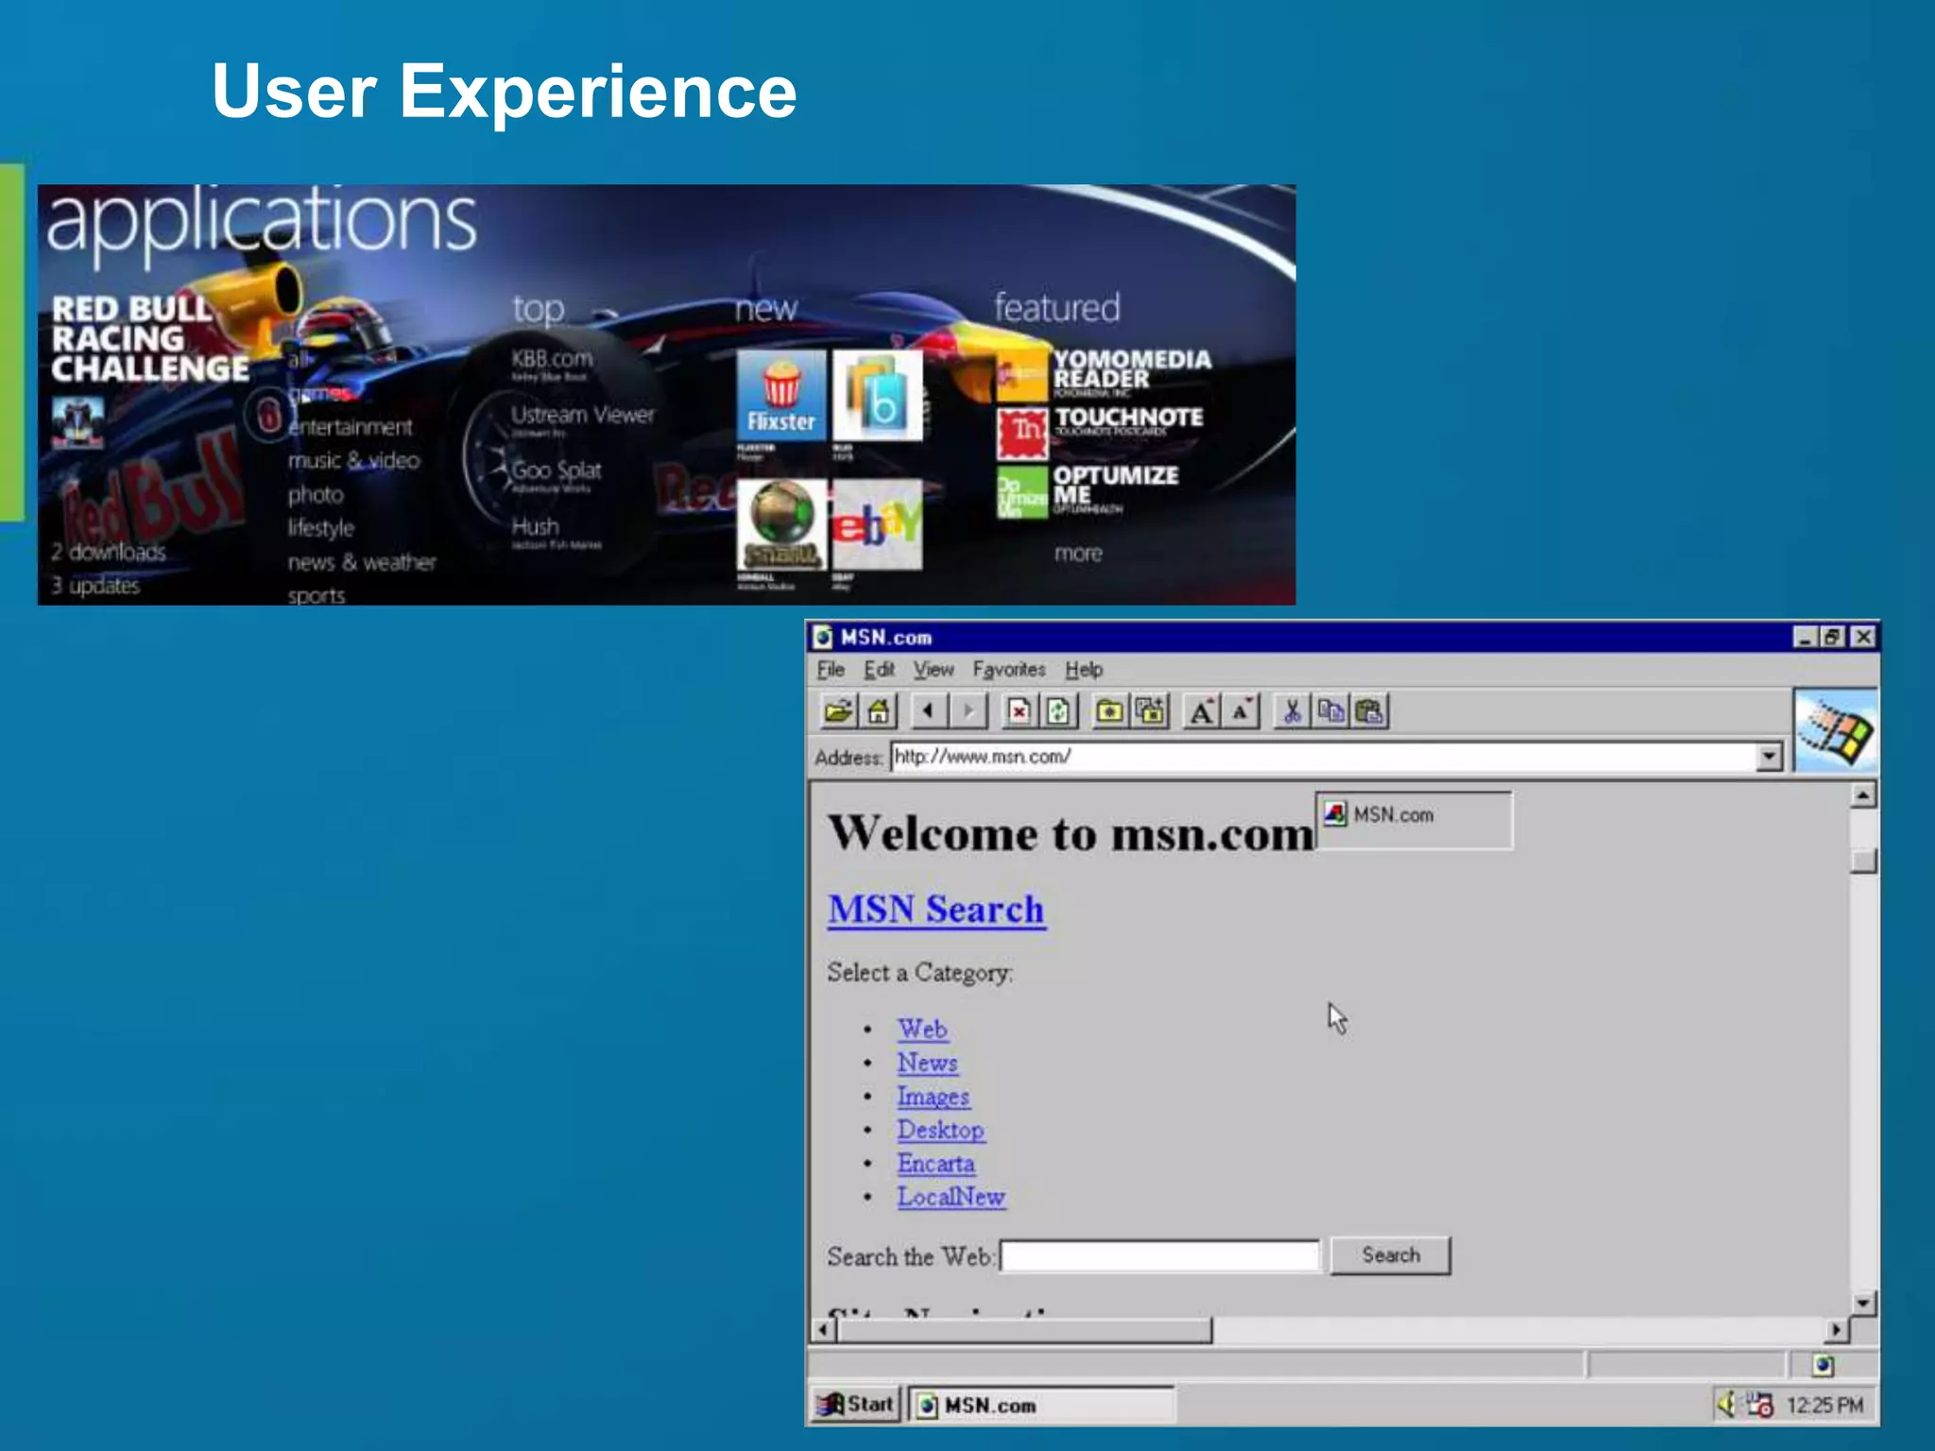Open the 'Ustream Viewer' top app entry
Screen dimensions: 1935x1451
coord(583,415)
